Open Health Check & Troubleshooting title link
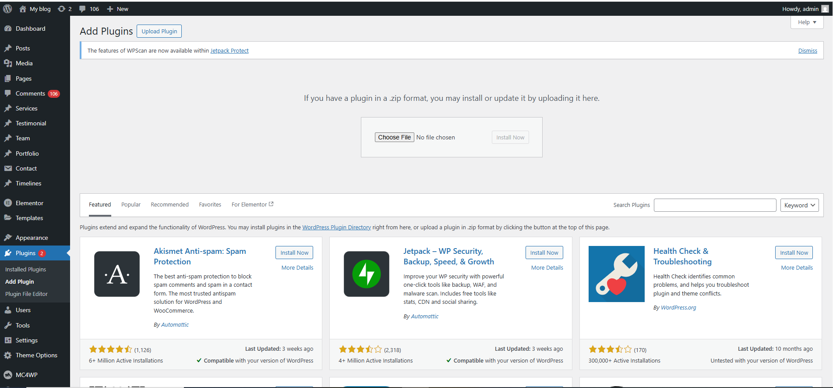Screen dimensions: 833x388 [x=682, y=256]
